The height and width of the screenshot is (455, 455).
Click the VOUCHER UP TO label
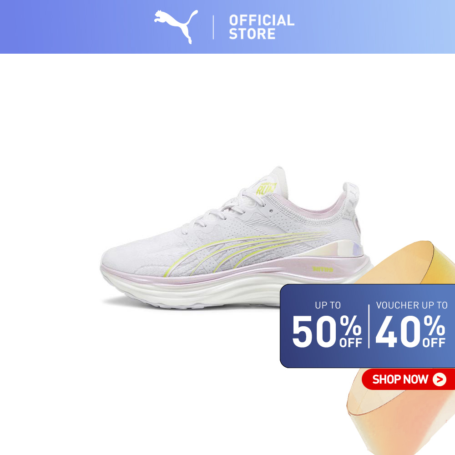tap(412, 305)
